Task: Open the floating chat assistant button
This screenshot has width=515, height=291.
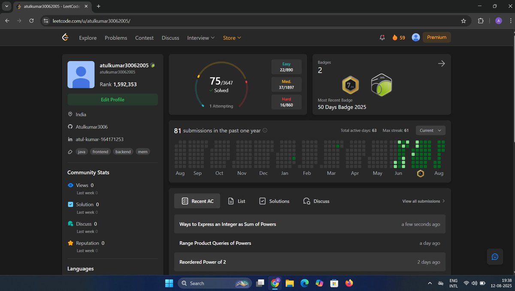Action: 494,257
